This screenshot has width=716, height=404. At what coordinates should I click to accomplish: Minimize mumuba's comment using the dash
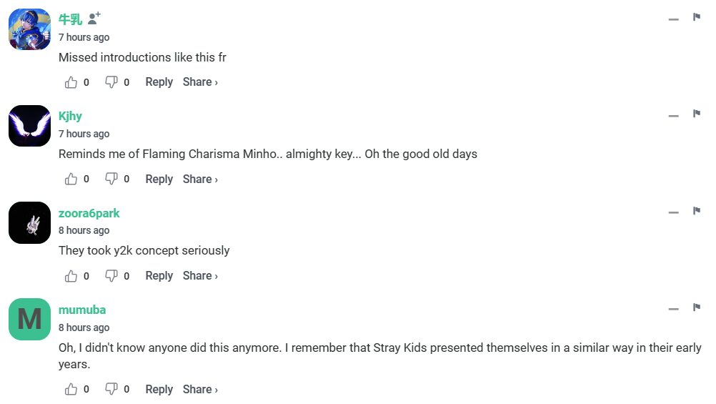(x=673, y=310)
